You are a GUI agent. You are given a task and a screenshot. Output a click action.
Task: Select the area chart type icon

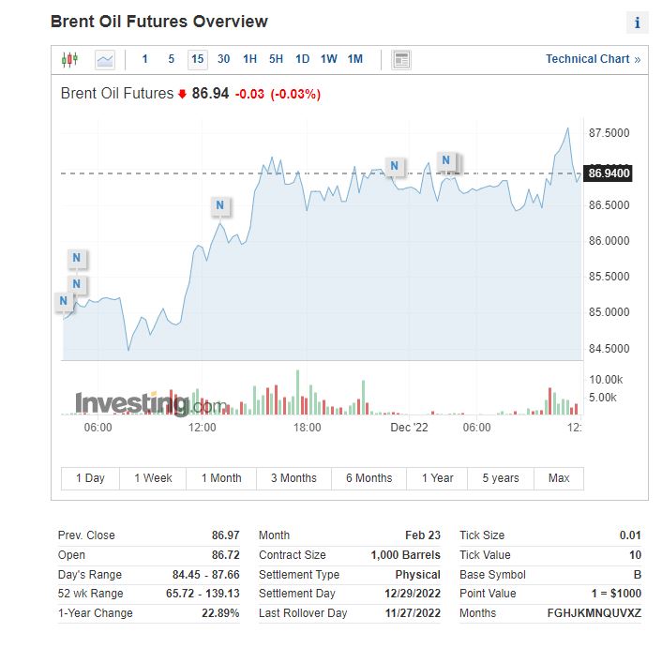tap(105, 59)
